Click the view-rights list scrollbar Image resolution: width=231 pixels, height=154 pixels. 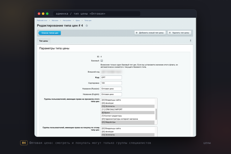[156, 114]
